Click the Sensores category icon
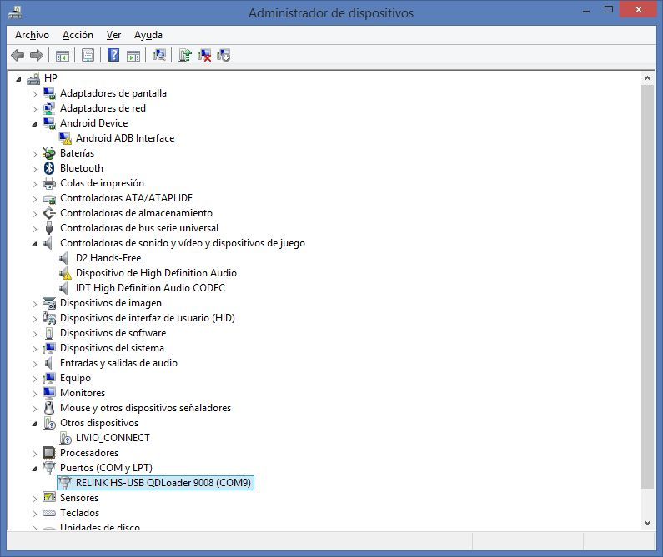This screenshot has width=663, height=557. pyautogui.click(x=49, y=497)
